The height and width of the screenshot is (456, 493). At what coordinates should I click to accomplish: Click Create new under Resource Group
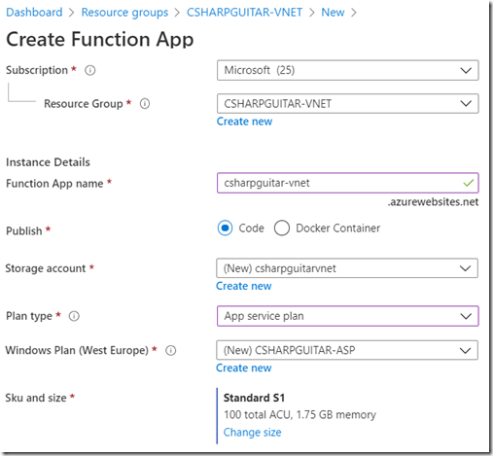244,122
